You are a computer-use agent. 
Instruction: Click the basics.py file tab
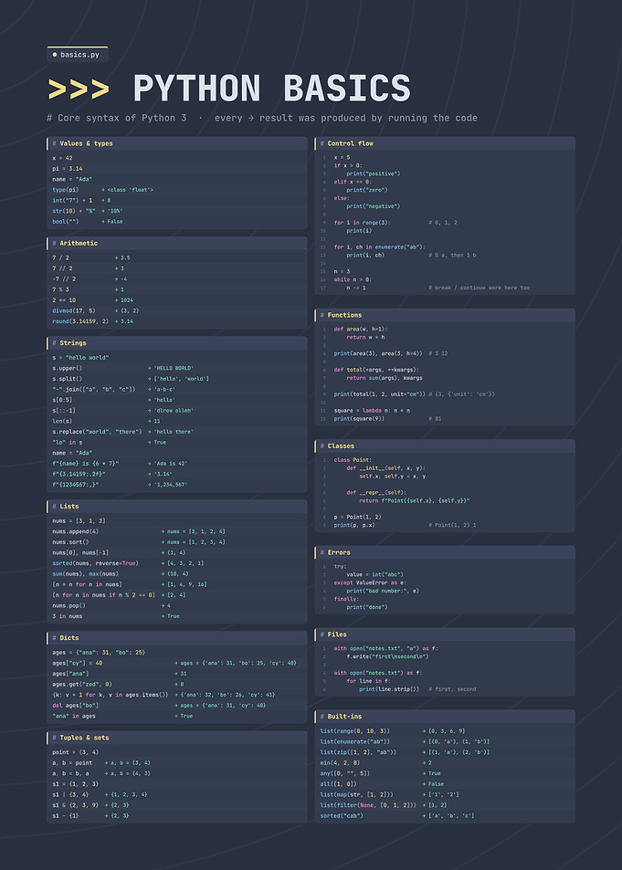click(x=78, y=55)
